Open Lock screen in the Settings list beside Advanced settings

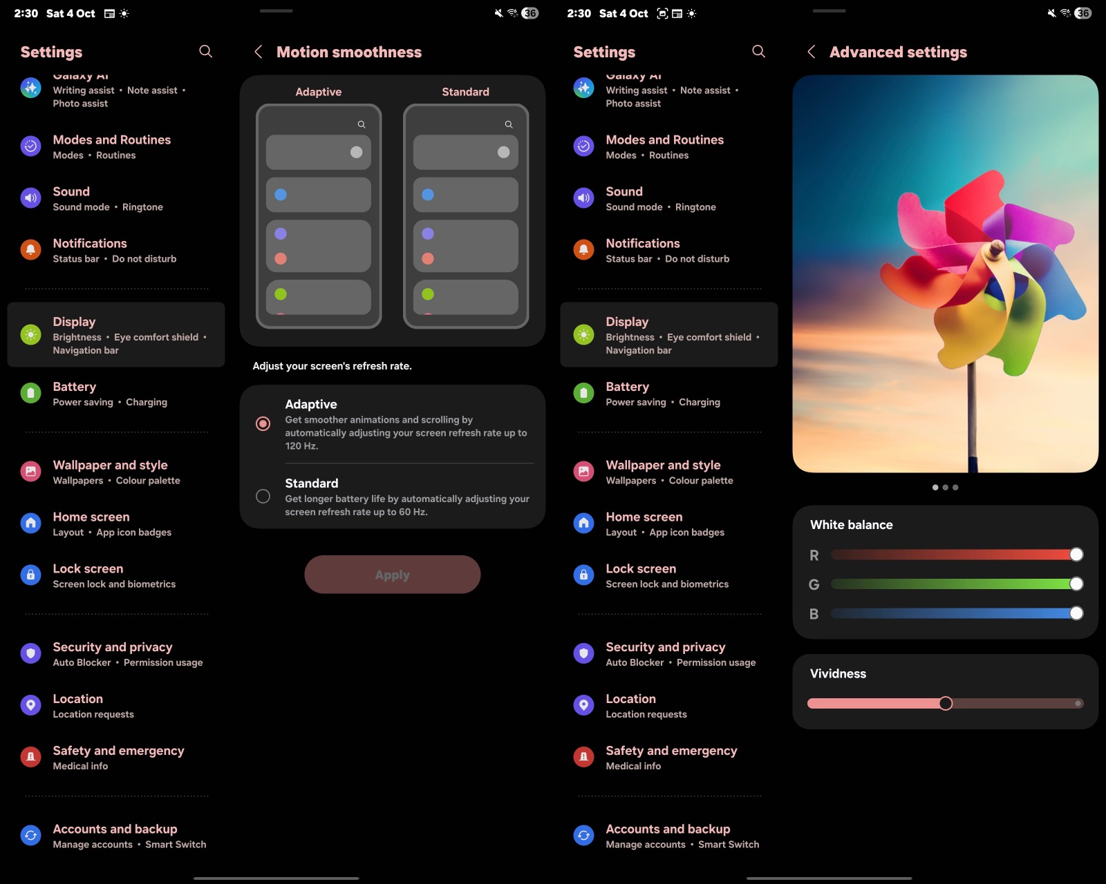pyautogui.click(x=641, y=575)
